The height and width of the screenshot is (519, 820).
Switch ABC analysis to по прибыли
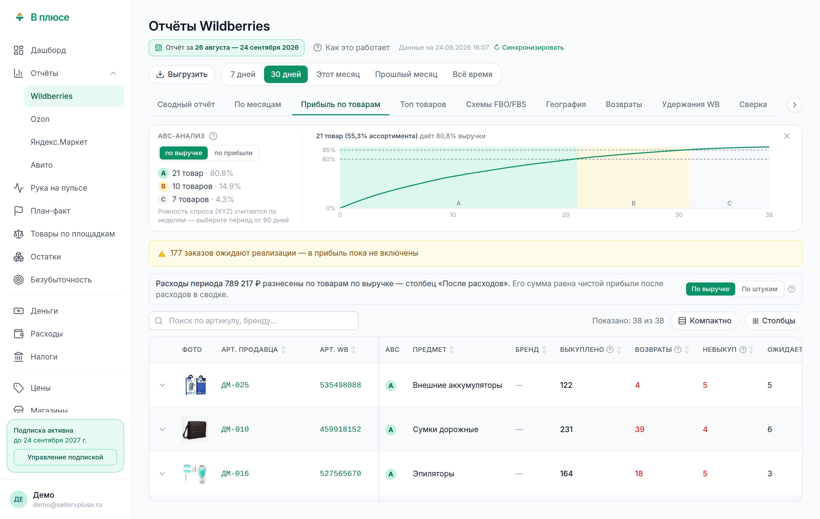(233, 153)
